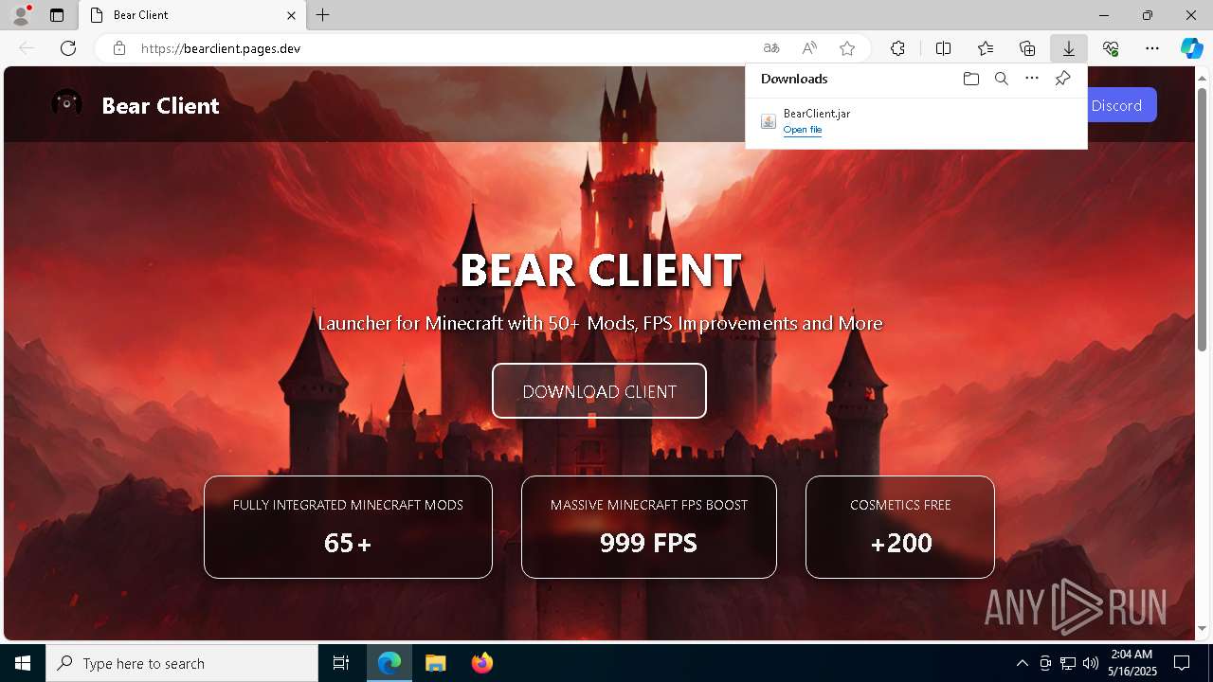Open Microsoft Edge from taskbar

point(389,663)
